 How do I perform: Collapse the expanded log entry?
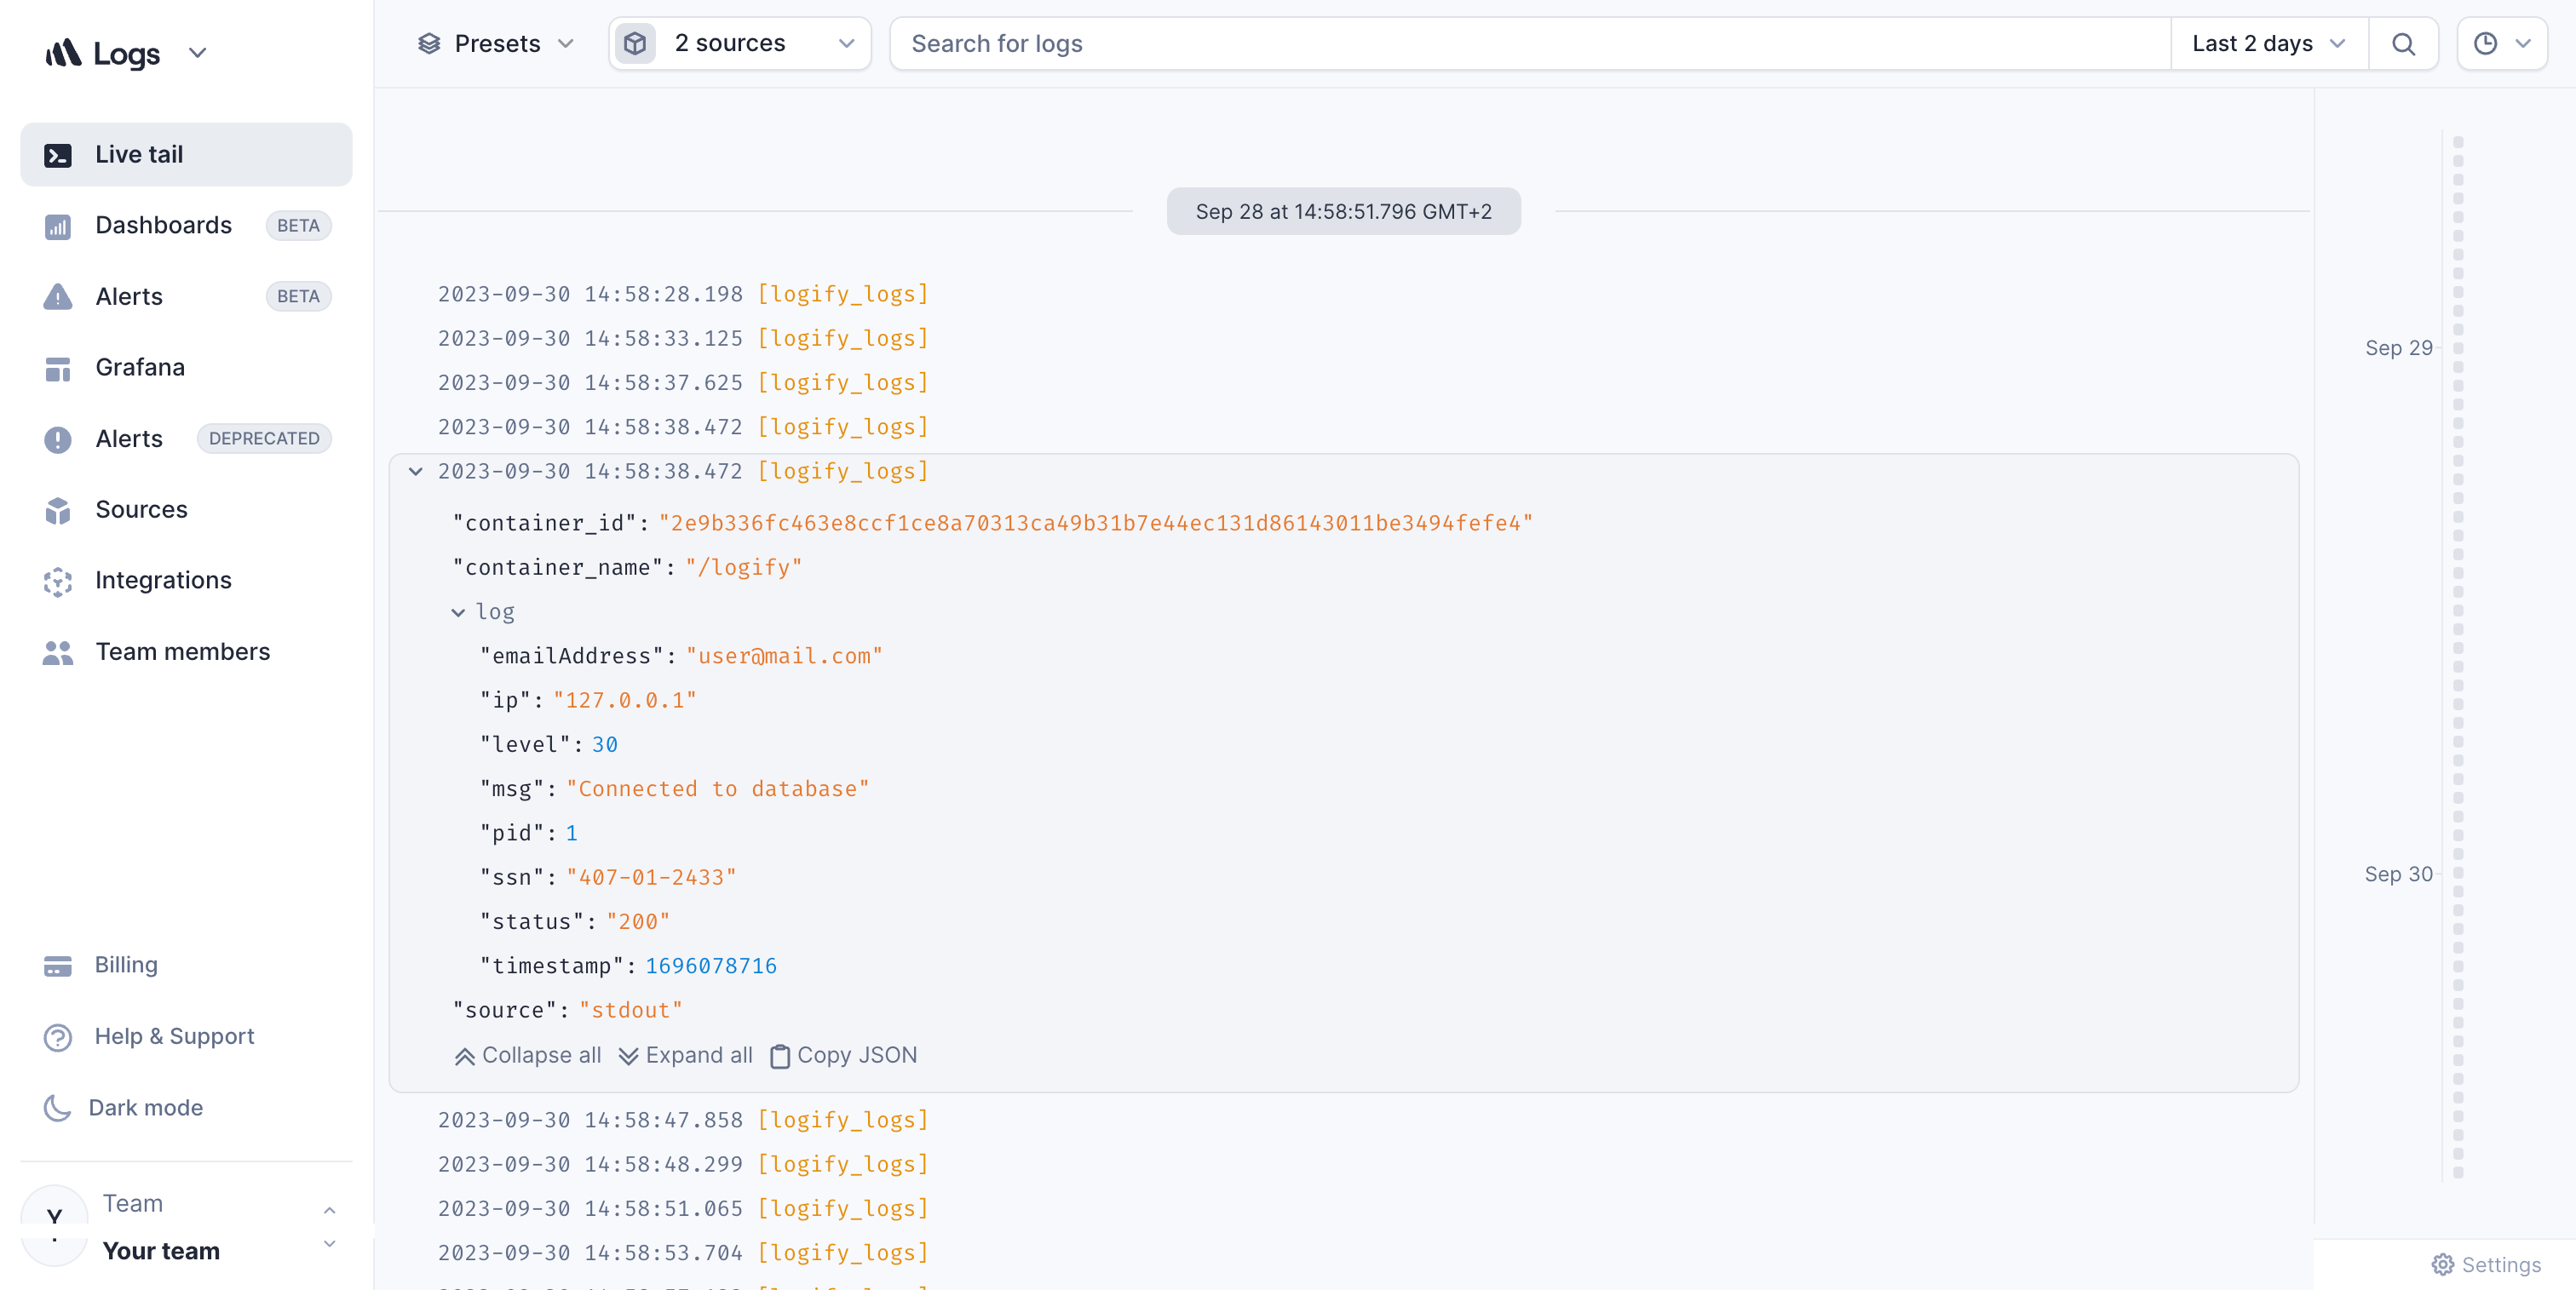415,473
